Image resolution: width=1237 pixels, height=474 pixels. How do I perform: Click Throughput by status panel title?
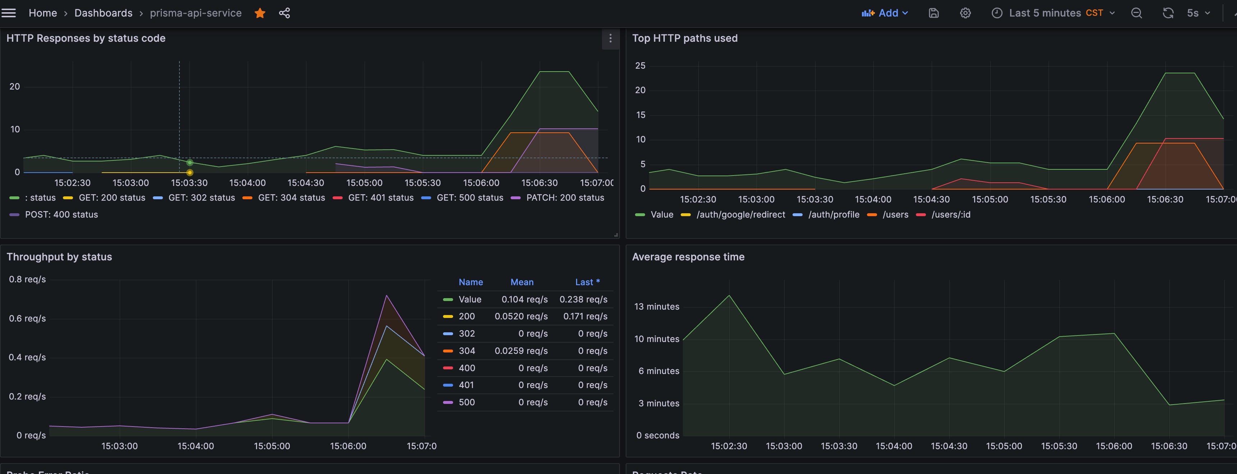[59, 257]
